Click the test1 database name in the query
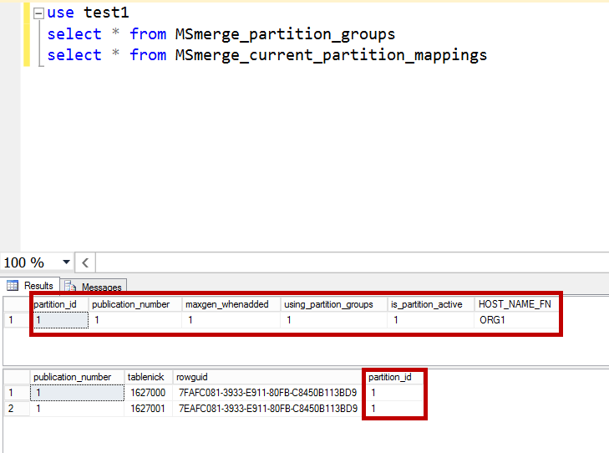Viewport: 609px width, 453px height. pos(106,13)
